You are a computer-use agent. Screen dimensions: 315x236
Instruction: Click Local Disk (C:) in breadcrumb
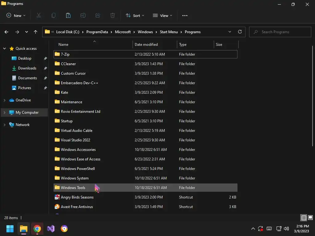point(68,32)
